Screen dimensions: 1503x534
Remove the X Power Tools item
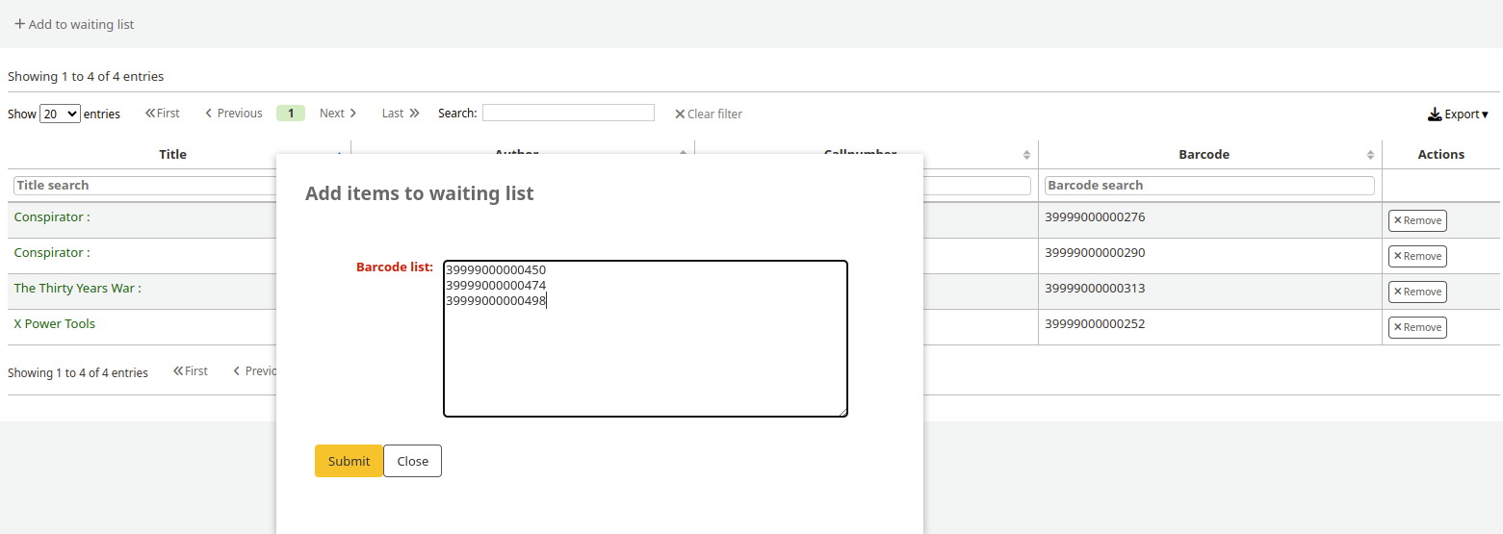pos(1416,327)
